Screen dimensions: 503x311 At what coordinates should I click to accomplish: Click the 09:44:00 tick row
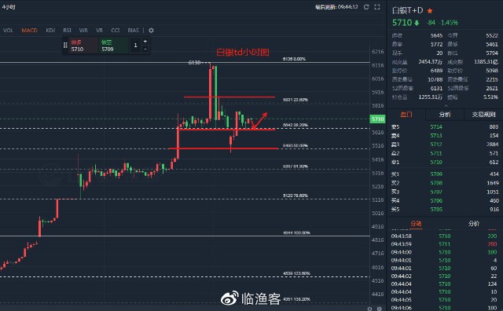pos(444,252)
